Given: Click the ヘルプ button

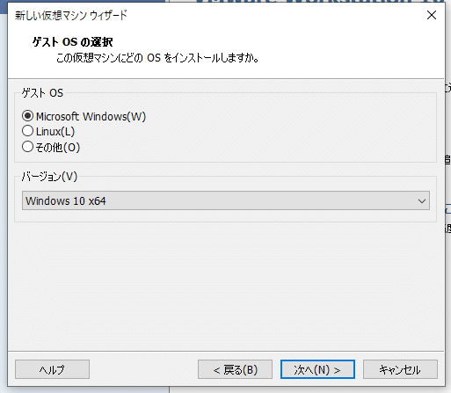Looking at the screenshot, I should pos(52,369).
